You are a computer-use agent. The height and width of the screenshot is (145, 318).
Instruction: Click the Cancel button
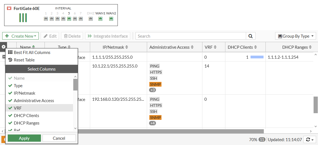59,138
